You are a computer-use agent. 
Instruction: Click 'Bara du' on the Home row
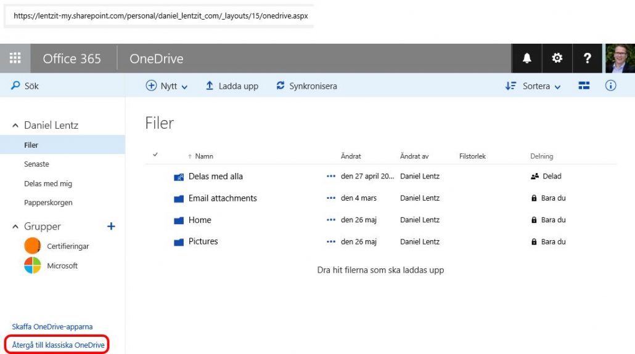(x=553, y=220)
